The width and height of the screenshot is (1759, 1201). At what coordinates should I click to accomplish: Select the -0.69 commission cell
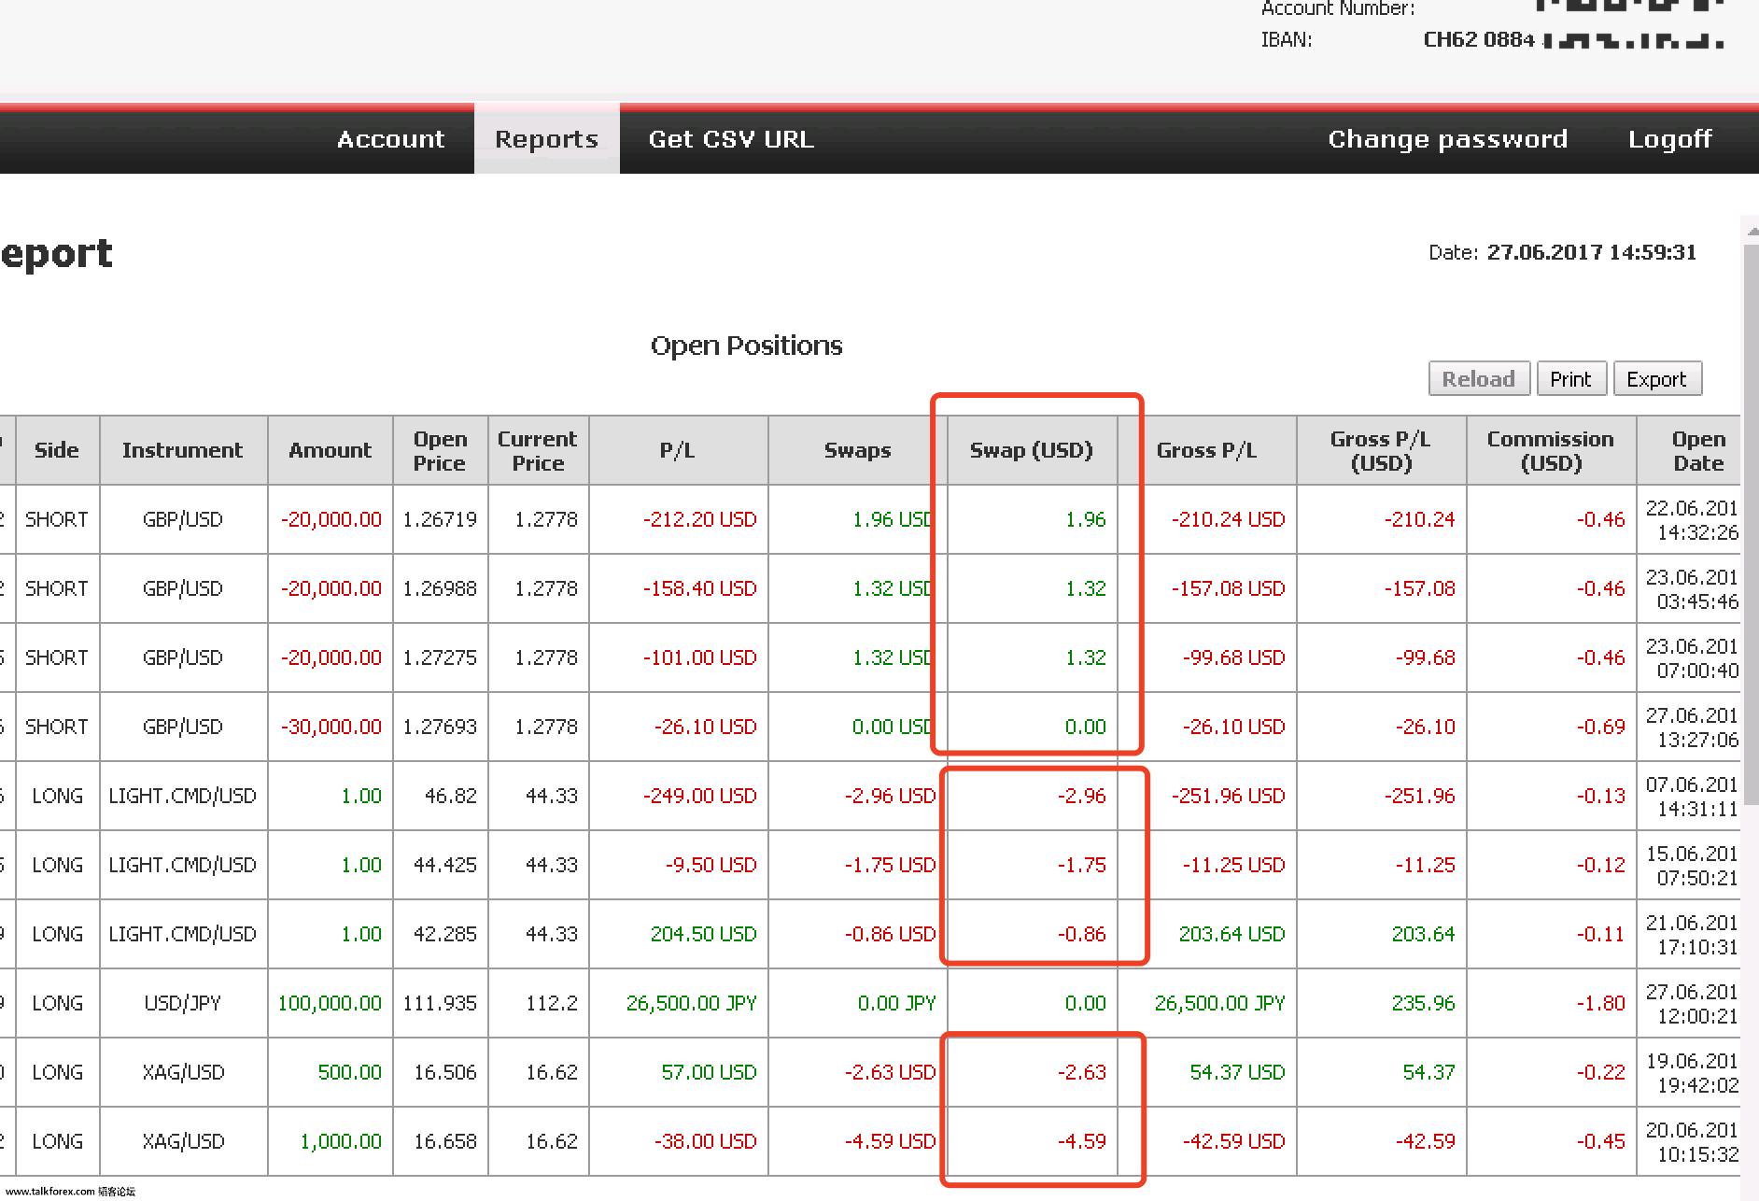(x=1551, y=727)
